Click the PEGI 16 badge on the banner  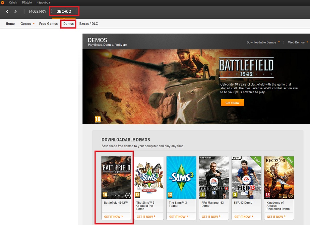(98, 119)
